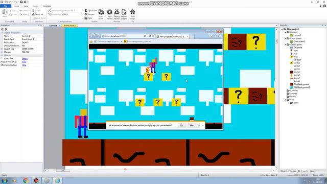Click the layout horizontal scrollbar thumb
The width and height of the screenshot is (327, 184).
[63, 171]
